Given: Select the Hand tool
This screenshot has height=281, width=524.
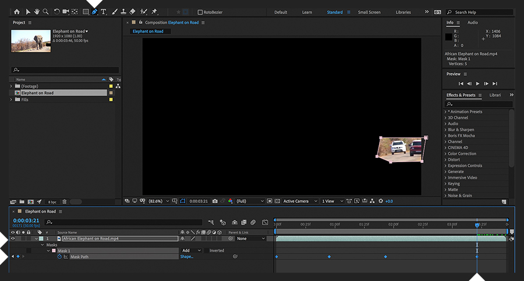Looking at the screenshot, I should (x=37, y=12).
